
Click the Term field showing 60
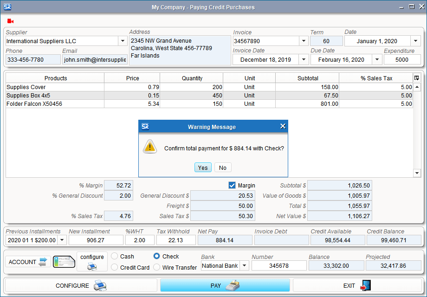coord(326,41)
